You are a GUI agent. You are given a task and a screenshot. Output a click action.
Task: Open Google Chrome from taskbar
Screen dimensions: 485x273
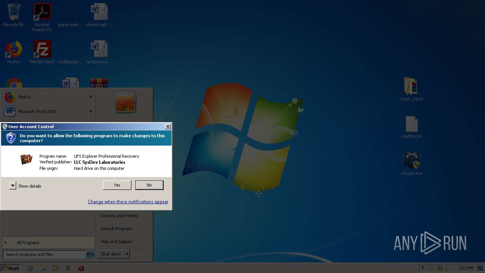click(x=68, y=268)
